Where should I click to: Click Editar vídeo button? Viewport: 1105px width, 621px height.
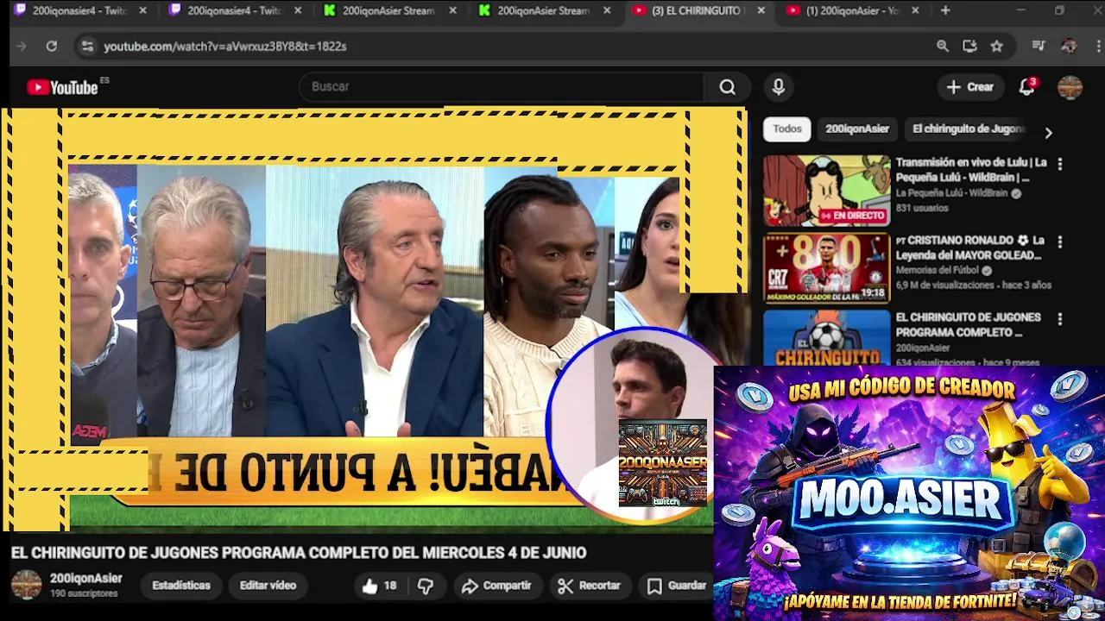(x=268, y=586)
